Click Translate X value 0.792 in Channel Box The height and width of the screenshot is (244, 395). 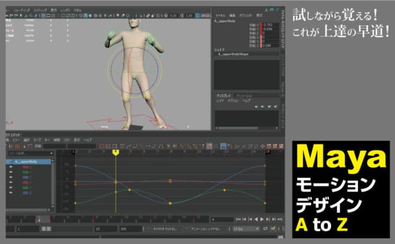point(271,25)
